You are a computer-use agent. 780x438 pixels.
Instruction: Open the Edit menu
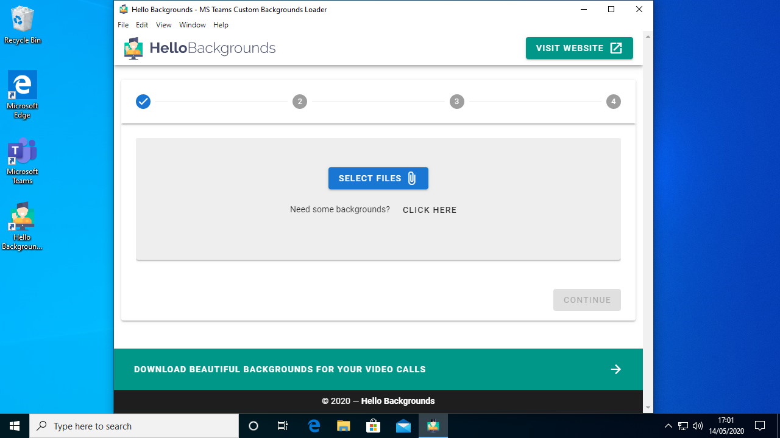(142, 25)
